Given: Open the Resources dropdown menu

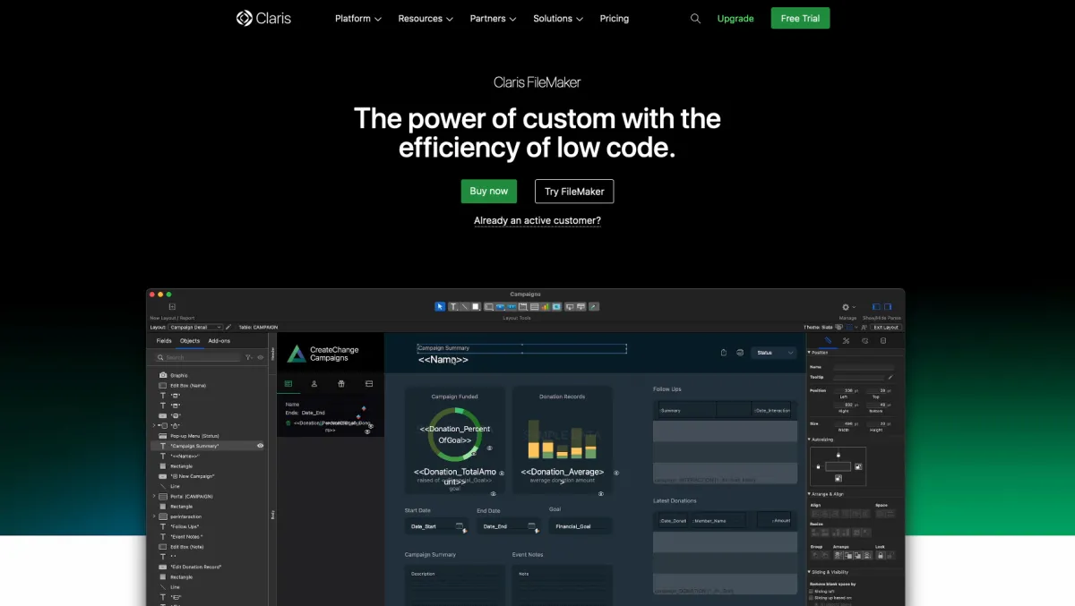Looking at the screenshot, I should [x=426, y=19].
